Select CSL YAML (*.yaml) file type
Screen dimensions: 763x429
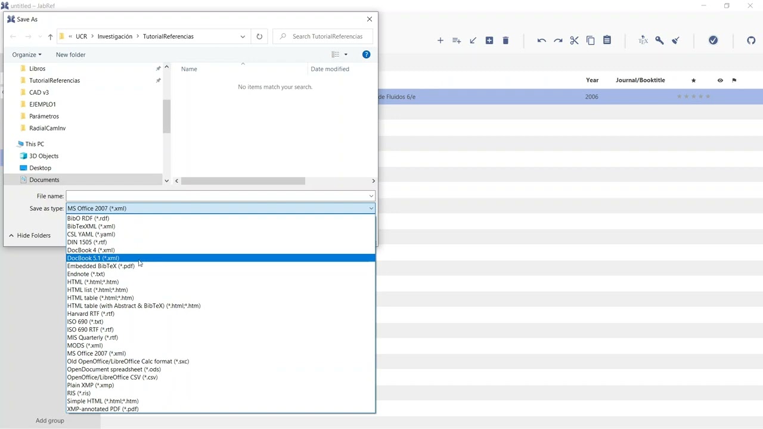tap(221, 234)
